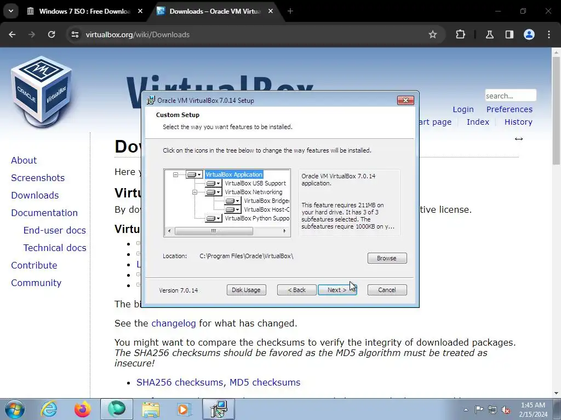The image size is (561, 420).
Task: Collapse the VirtualBox Networking tree node
Action: click(x=194, y=192)
